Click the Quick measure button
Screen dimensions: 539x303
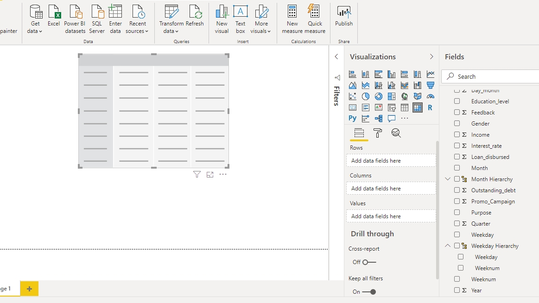315,19
